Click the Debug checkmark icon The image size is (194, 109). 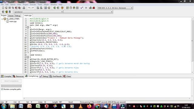click(x=82, y=8)
